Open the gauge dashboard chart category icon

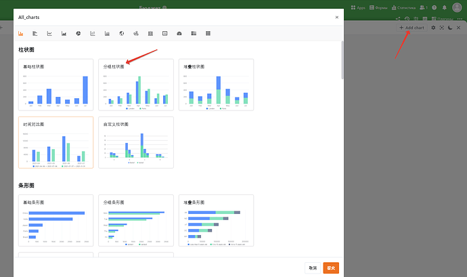pyautogui.click(x=179, y=33)
